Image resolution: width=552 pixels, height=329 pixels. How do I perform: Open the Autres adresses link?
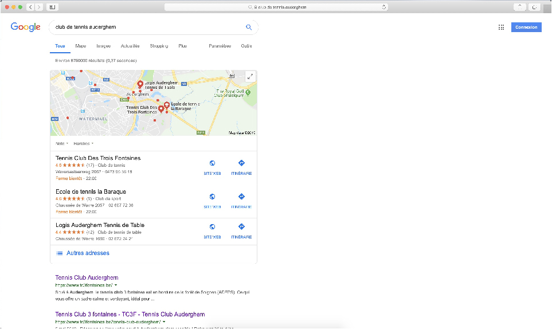pyautogui.click(x=88, y=253)
